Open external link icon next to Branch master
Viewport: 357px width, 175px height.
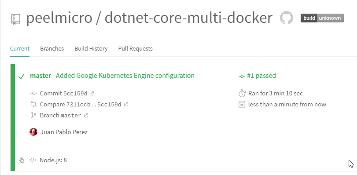pos(86,115)
